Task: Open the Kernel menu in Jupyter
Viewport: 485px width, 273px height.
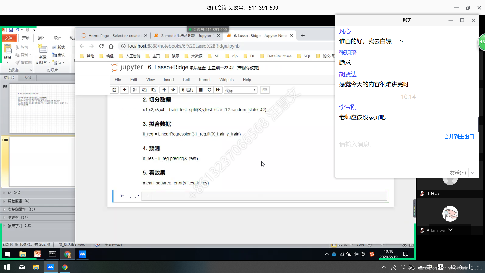Action: coord(204,80)
